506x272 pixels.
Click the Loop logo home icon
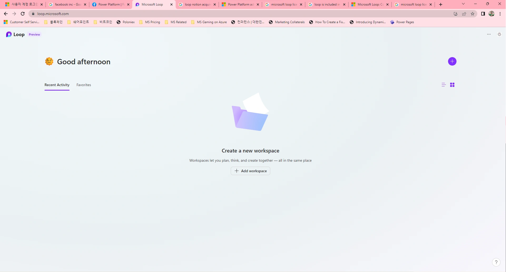(x=9, y=34)
